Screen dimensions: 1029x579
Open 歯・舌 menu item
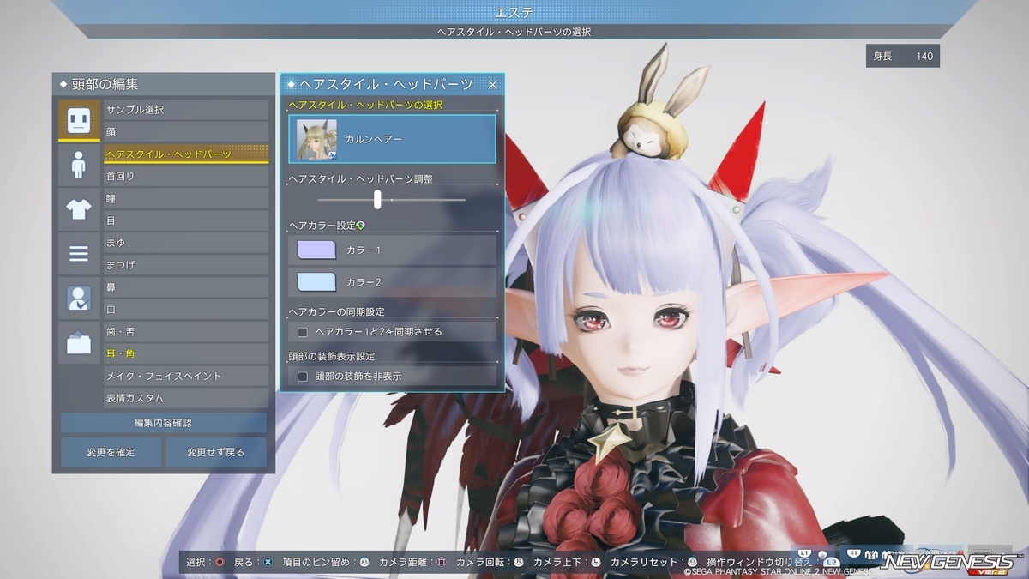coord(186,332)
